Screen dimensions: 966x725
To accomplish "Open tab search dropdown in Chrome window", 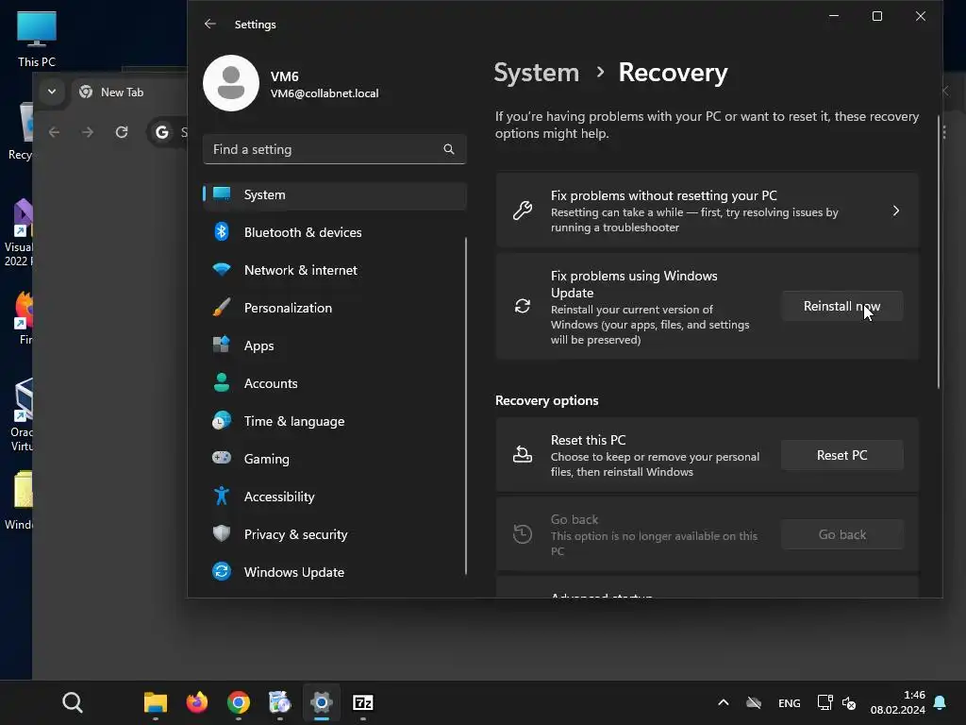I will click(52, 92).
